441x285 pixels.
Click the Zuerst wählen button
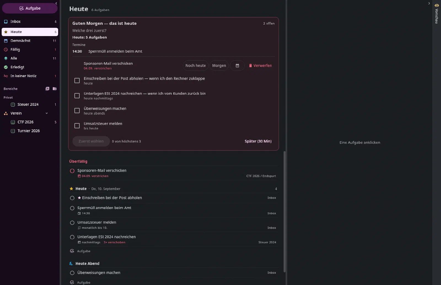(x=91, y=141)
